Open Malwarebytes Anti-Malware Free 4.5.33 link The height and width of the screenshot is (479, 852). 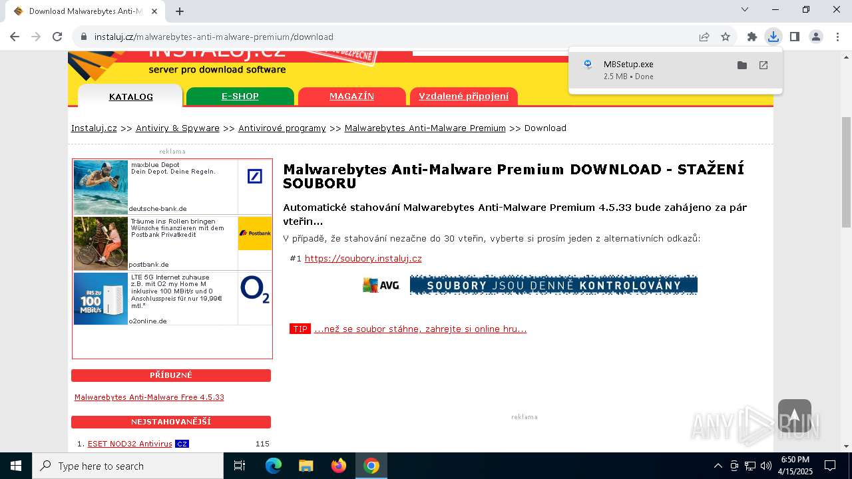(149, 397)
